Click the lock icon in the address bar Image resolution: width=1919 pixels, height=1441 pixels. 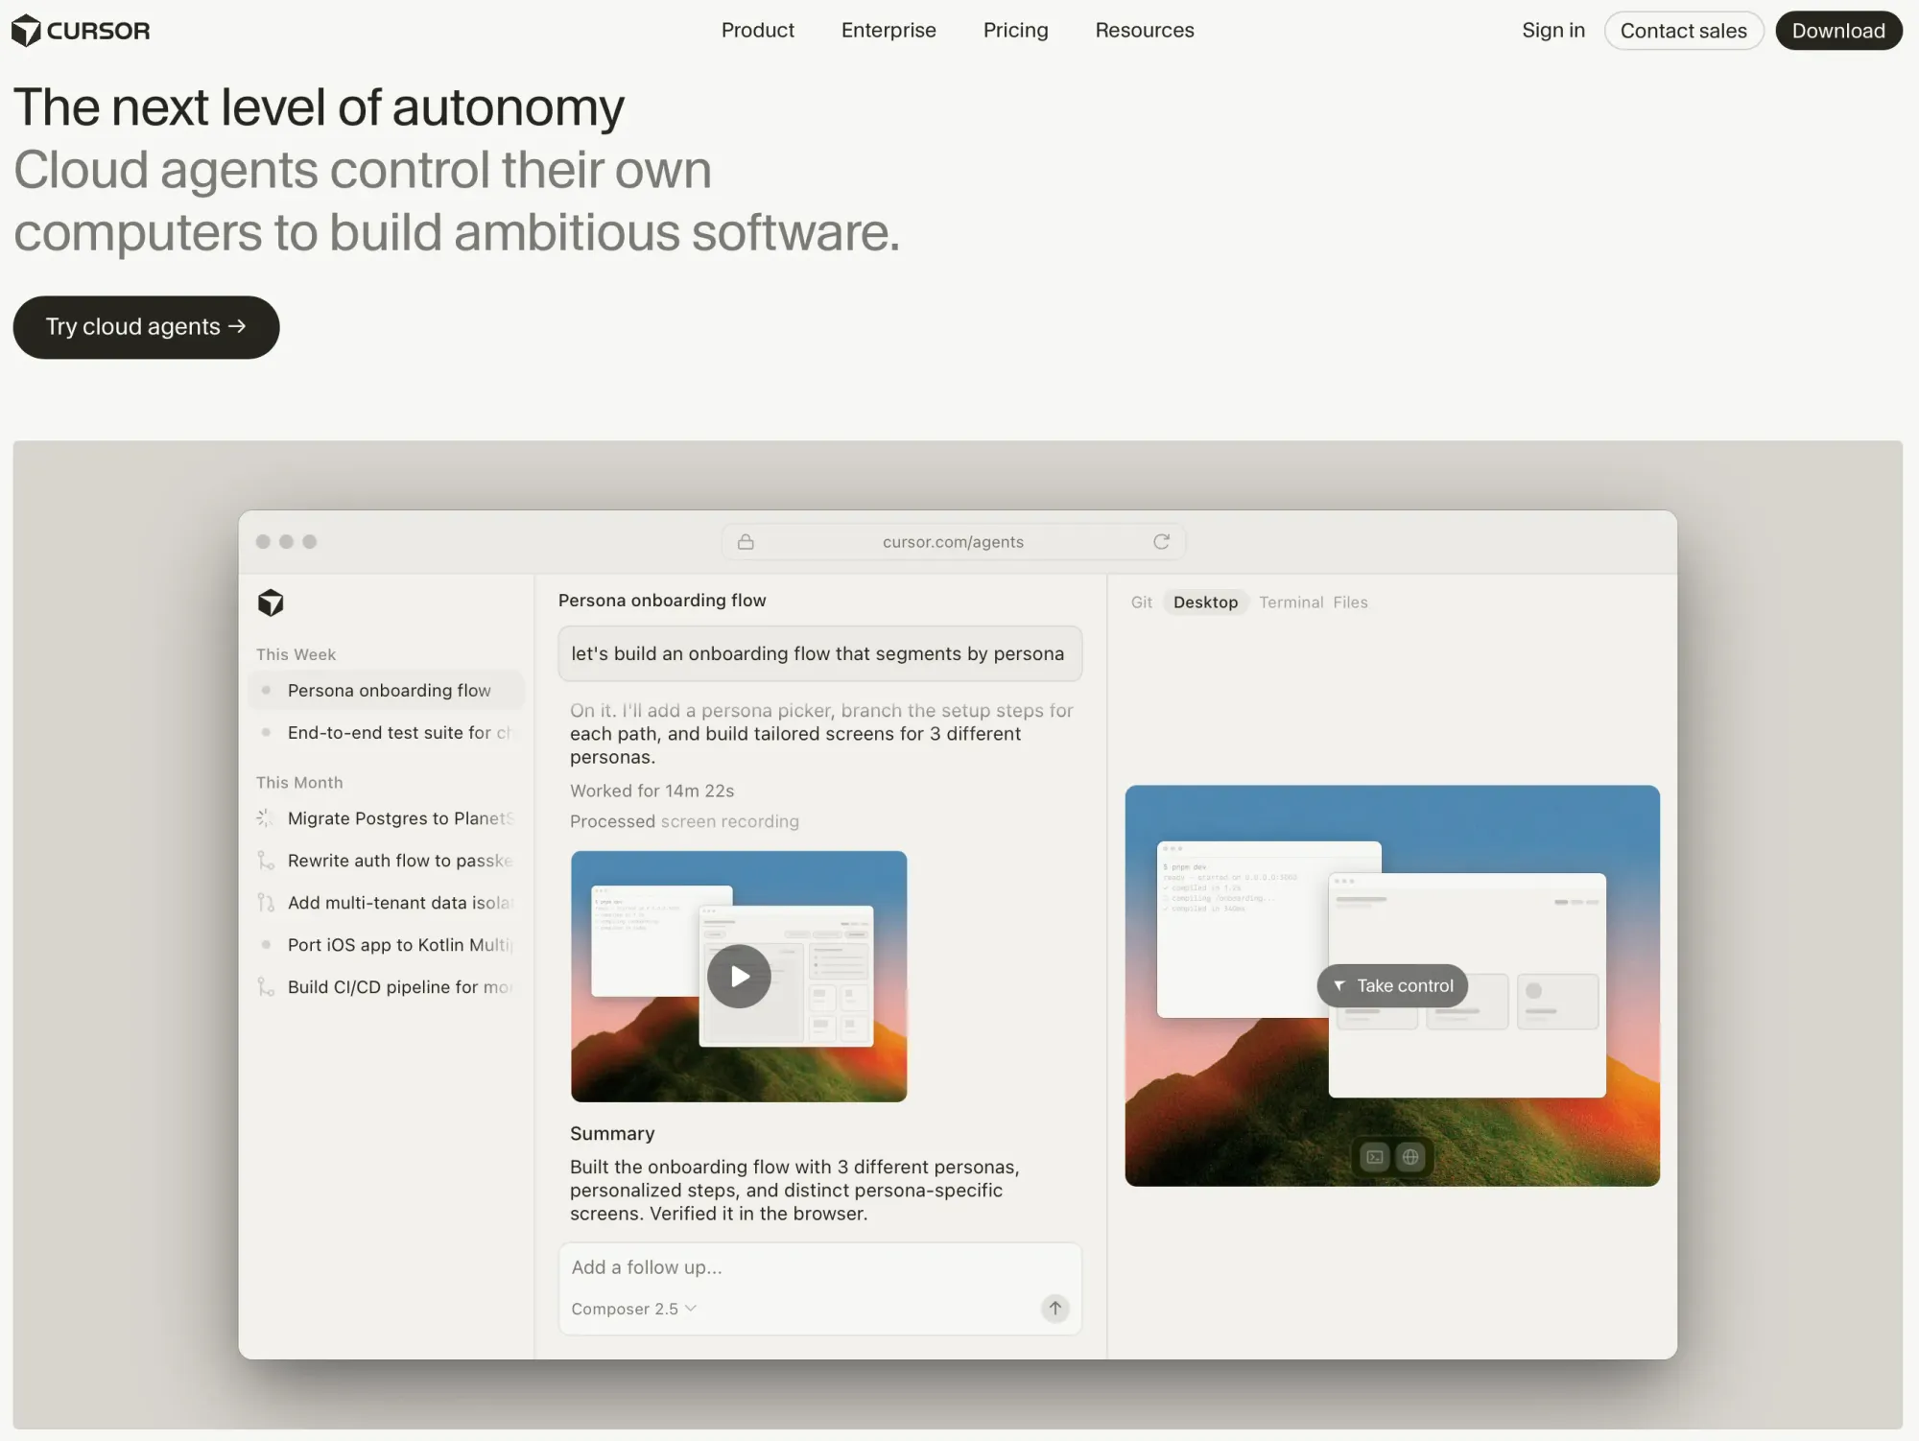[x=746, y=542]
